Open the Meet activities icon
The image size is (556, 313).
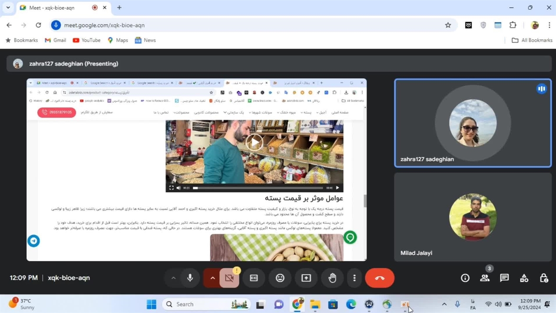point(524,278)
